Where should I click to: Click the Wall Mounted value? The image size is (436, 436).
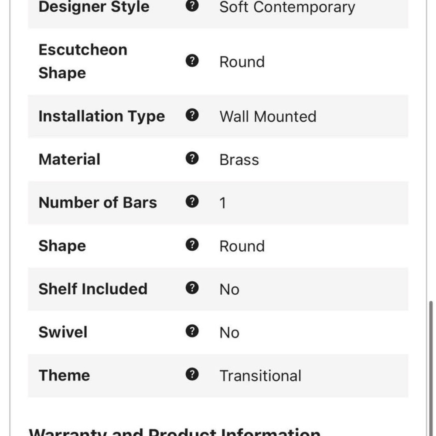(268, 116)
